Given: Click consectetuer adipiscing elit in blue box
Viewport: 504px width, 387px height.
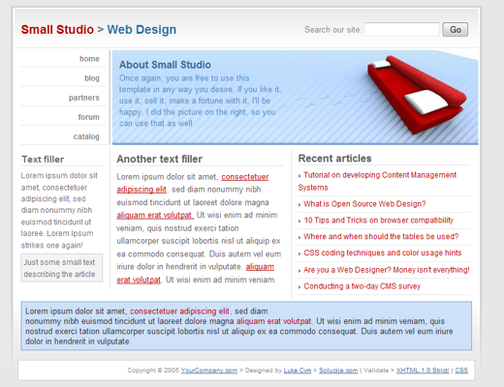Looking at the screenshot, I should (179, 312).
